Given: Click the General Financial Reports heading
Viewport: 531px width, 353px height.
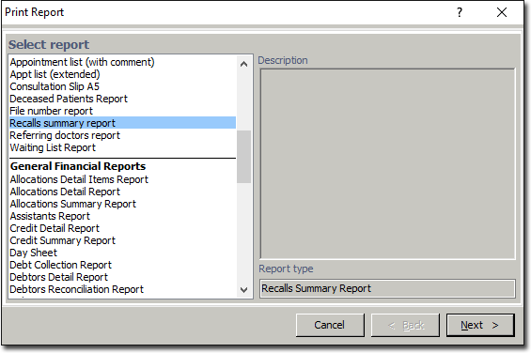Looking at the screenshot, I should pyautogui.click(x=78, y=166).
